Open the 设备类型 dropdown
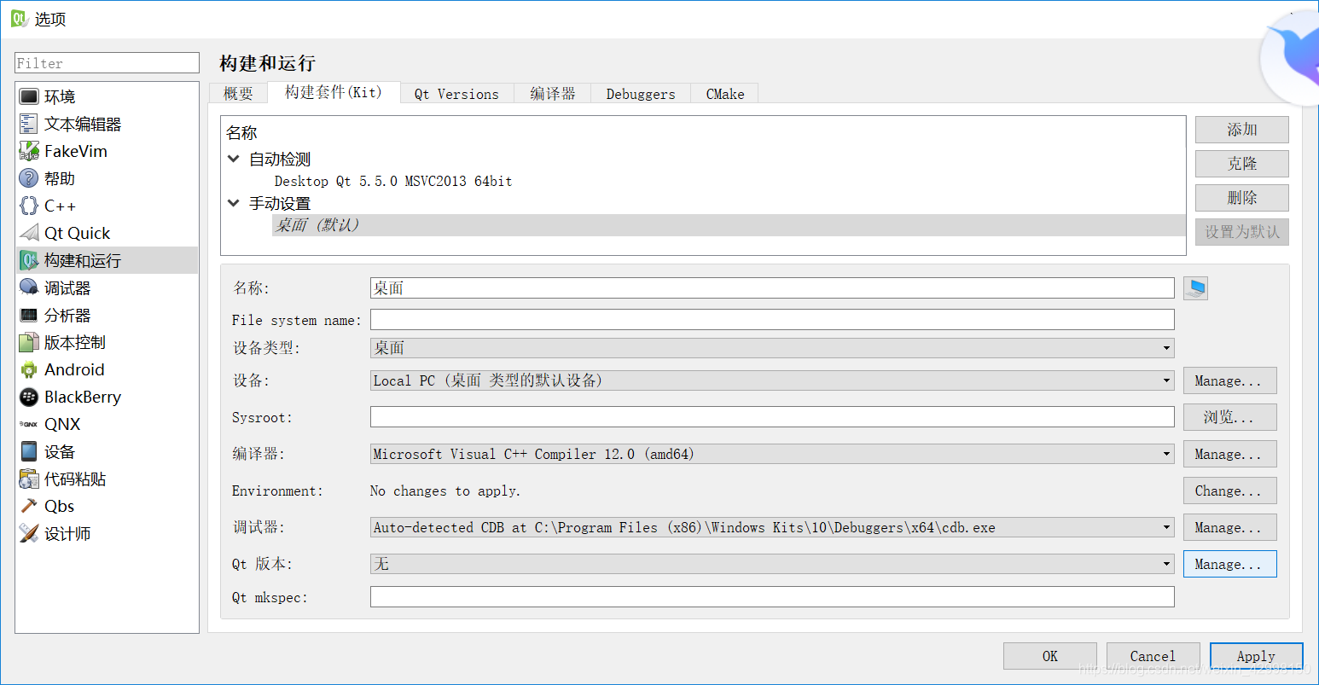Image resolution: width=1319 pixels, height=685 pixels. click(x=772, y=348)
